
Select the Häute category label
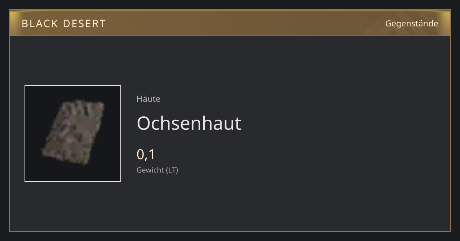148,99
